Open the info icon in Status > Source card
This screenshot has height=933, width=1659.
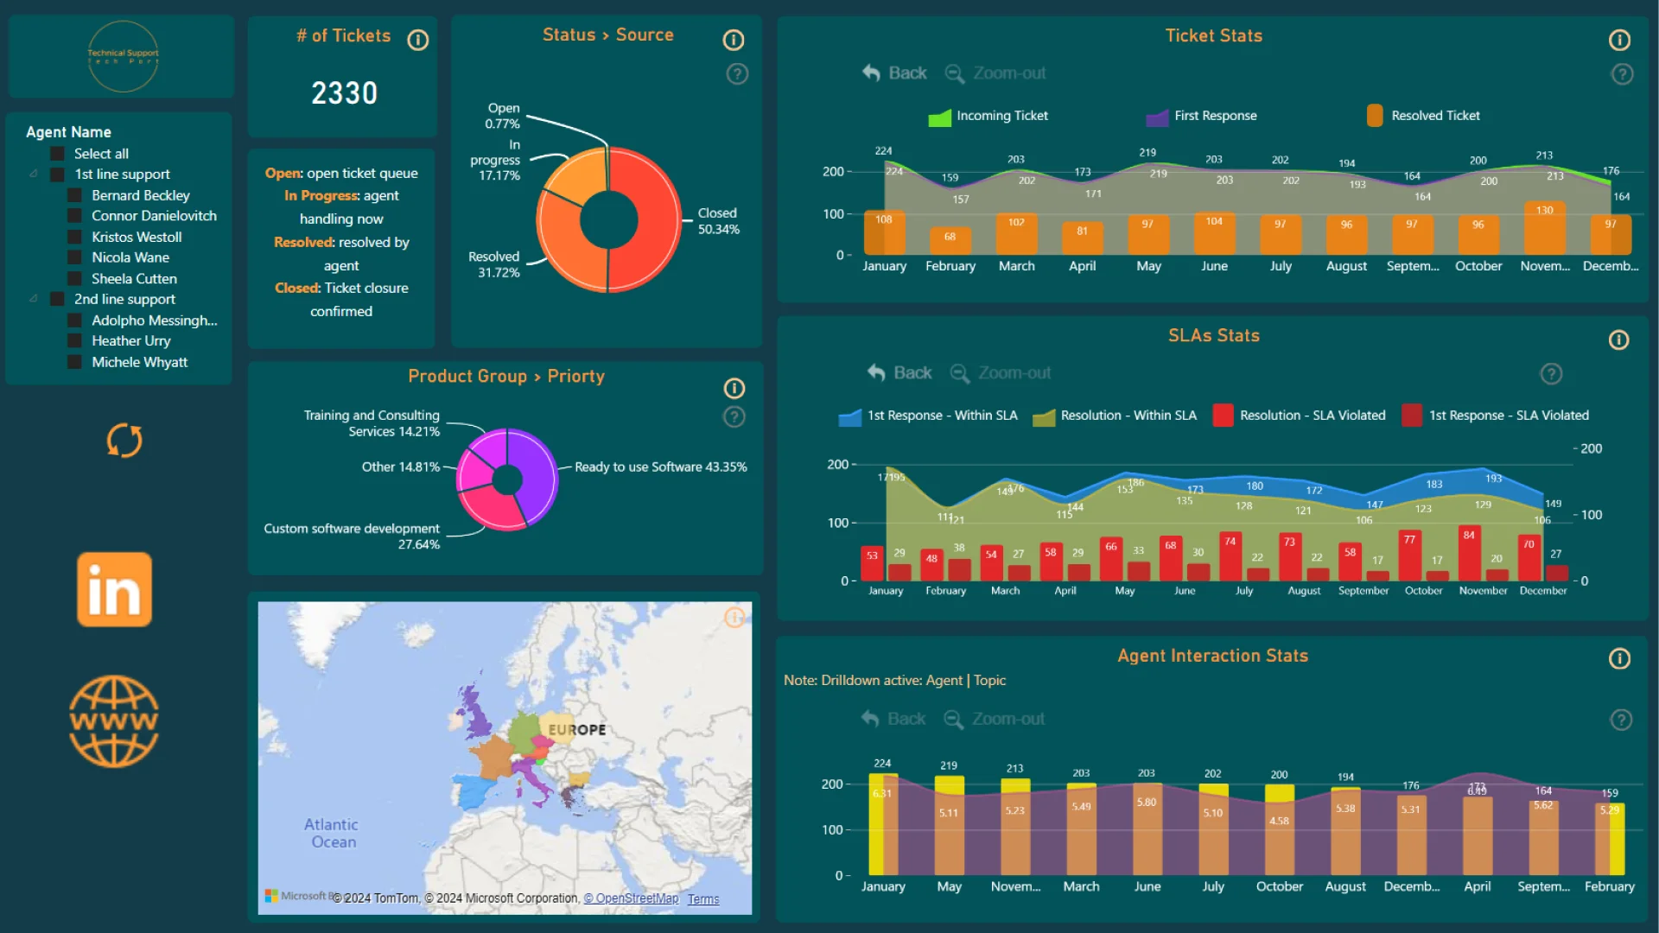[734, 40]
